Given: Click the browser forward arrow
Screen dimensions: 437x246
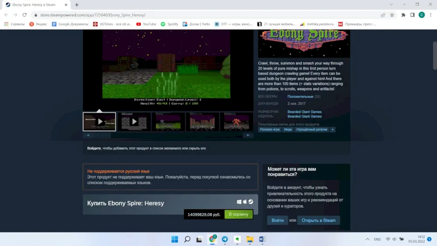Looking at the screenshot, I should click(x=15, y=15).
